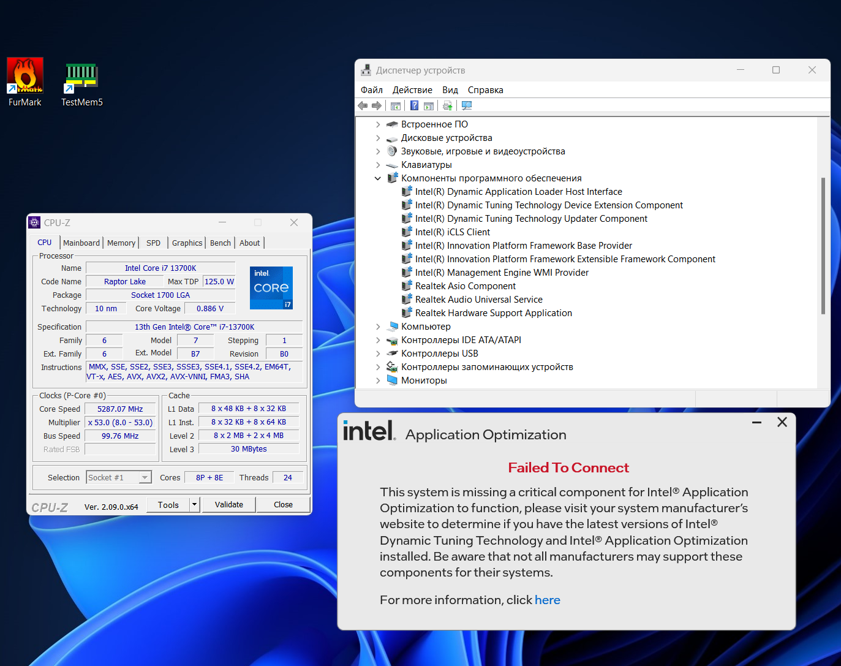This screenshot has height=666, width=841.
Task: Follow the 'here' link for more information
Action: click(548, 600)
